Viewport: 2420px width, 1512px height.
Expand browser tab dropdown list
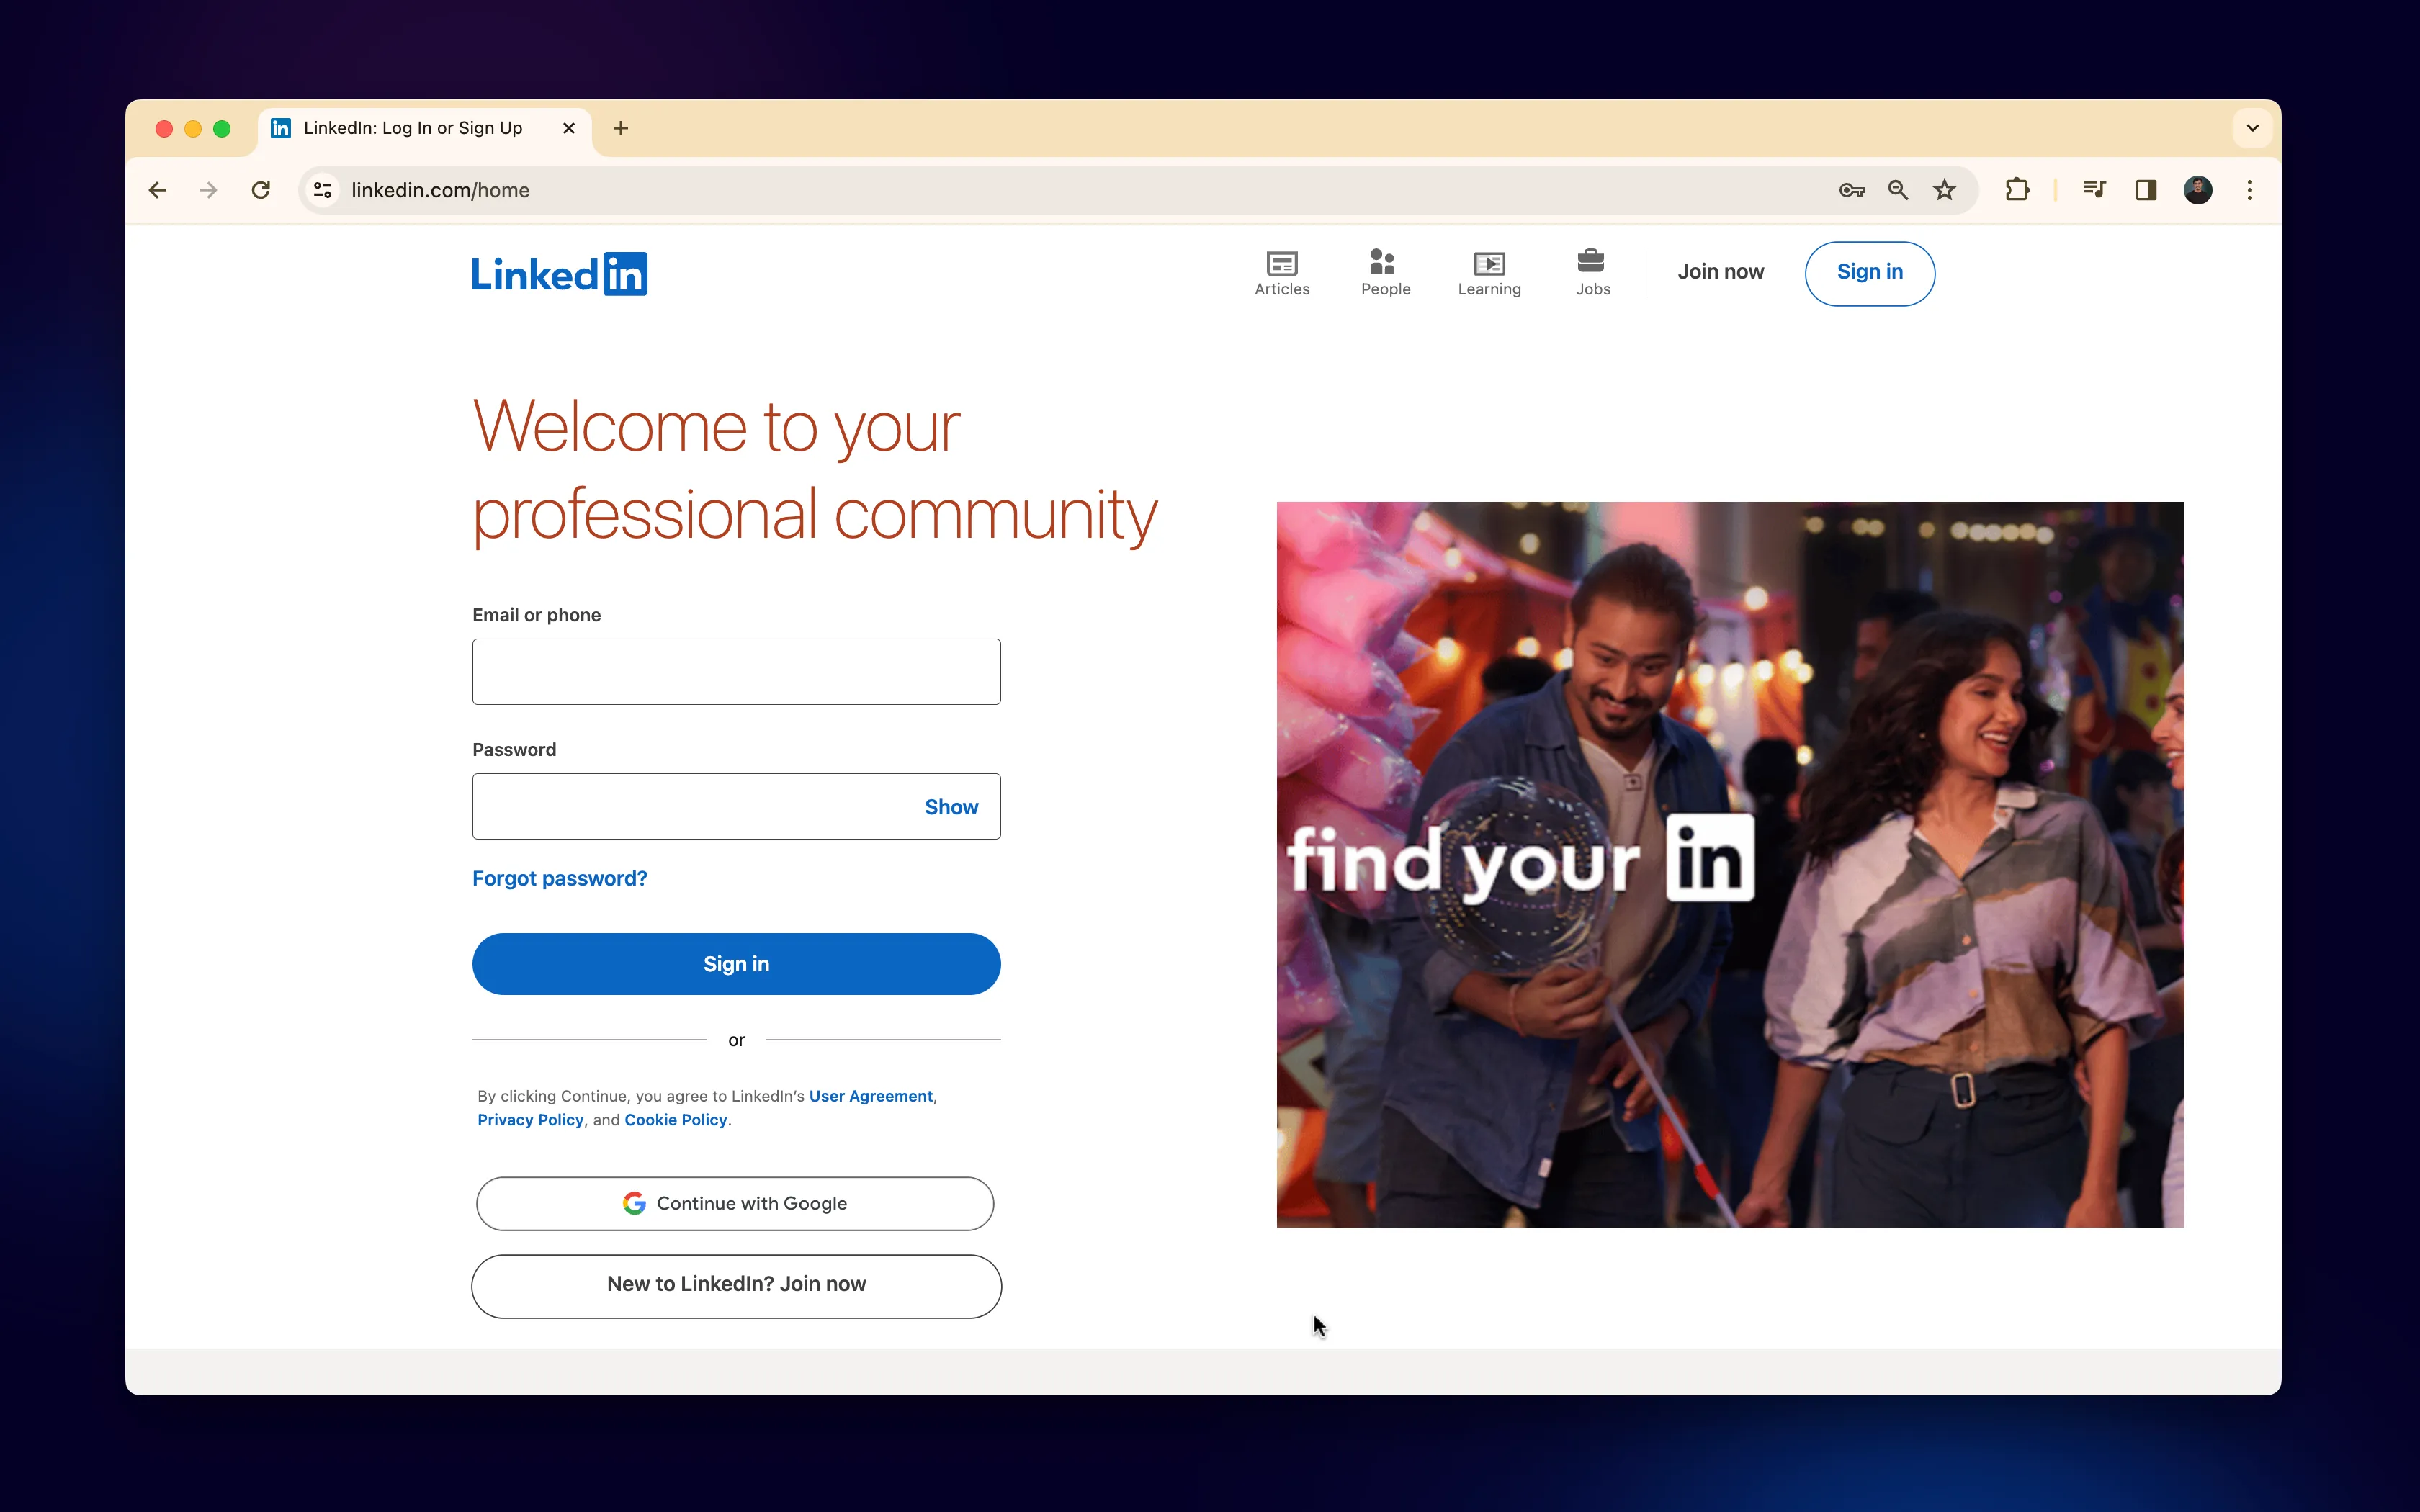point(2253,127)
